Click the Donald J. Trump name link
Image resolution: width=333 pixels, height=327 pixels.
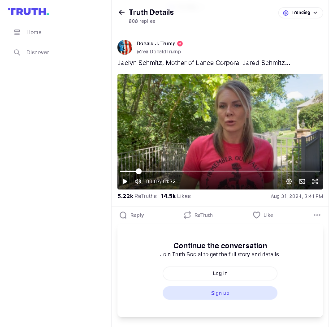click(156, 43)
